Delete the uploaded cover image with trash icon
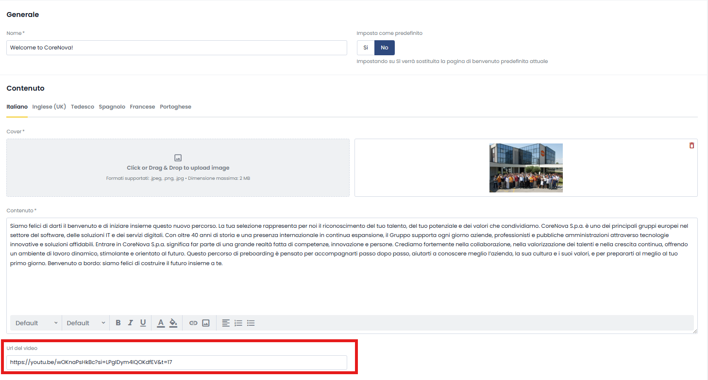Viewport: 708px width, 380px height. (x=691, y=145)
